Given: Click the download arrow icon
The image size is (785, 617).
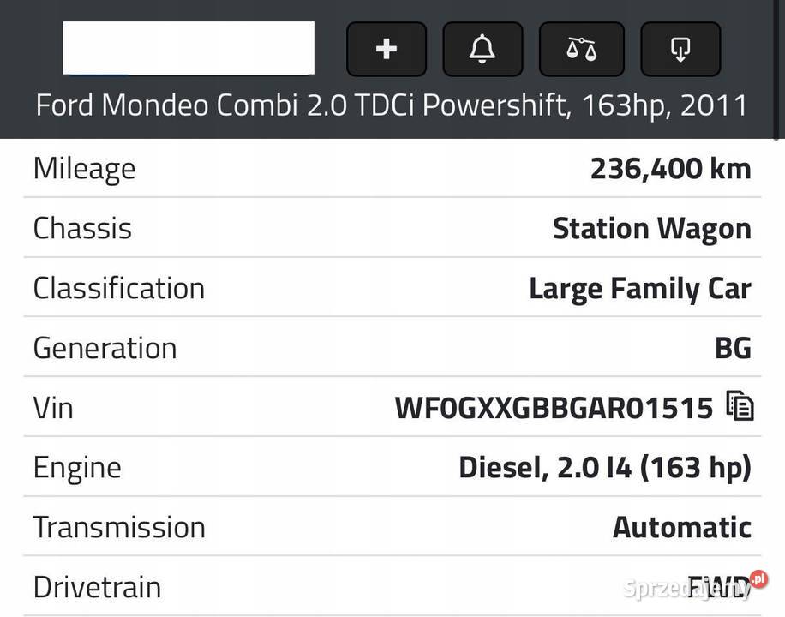Looking at the screenshot, I should 680,49.
